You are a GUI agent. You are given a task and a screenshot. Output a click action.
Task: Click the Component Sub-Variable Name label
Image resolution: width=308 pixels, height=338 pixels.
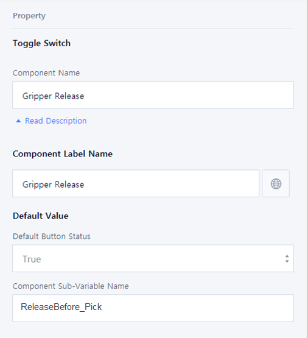(x=71, y=286)
